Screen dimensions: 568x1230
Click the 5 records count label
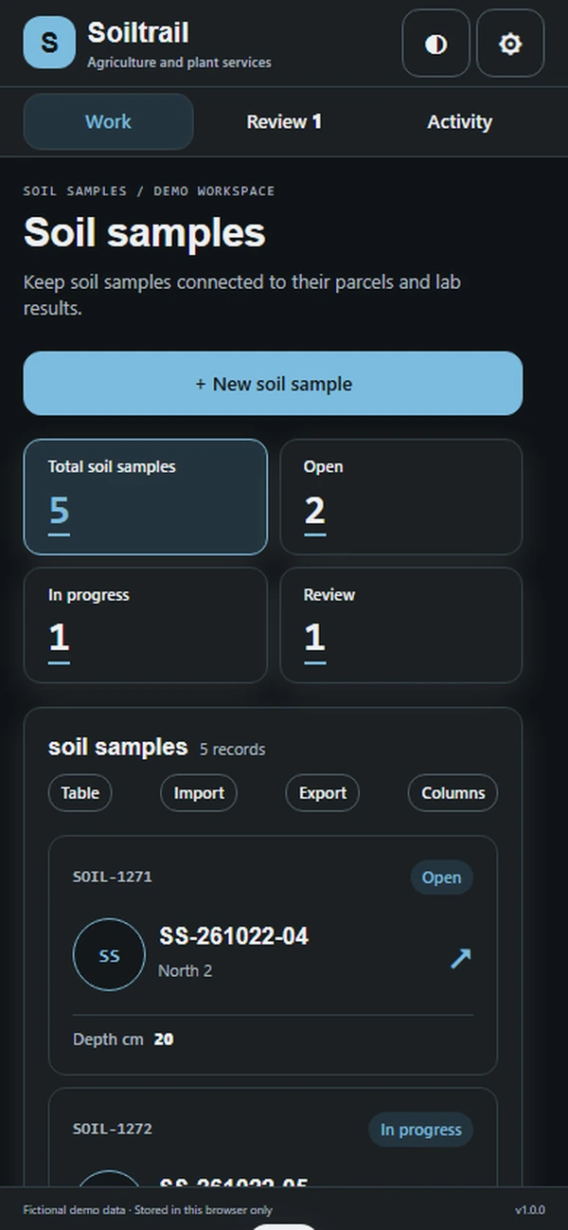(232, 750)
